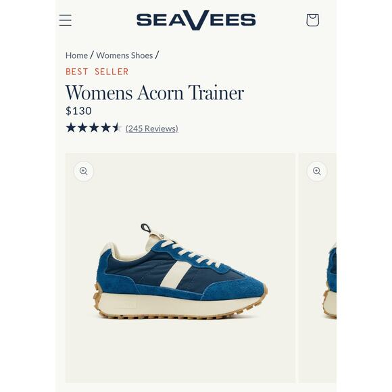Click the cream stripe on the sneaker

point(176,274)
